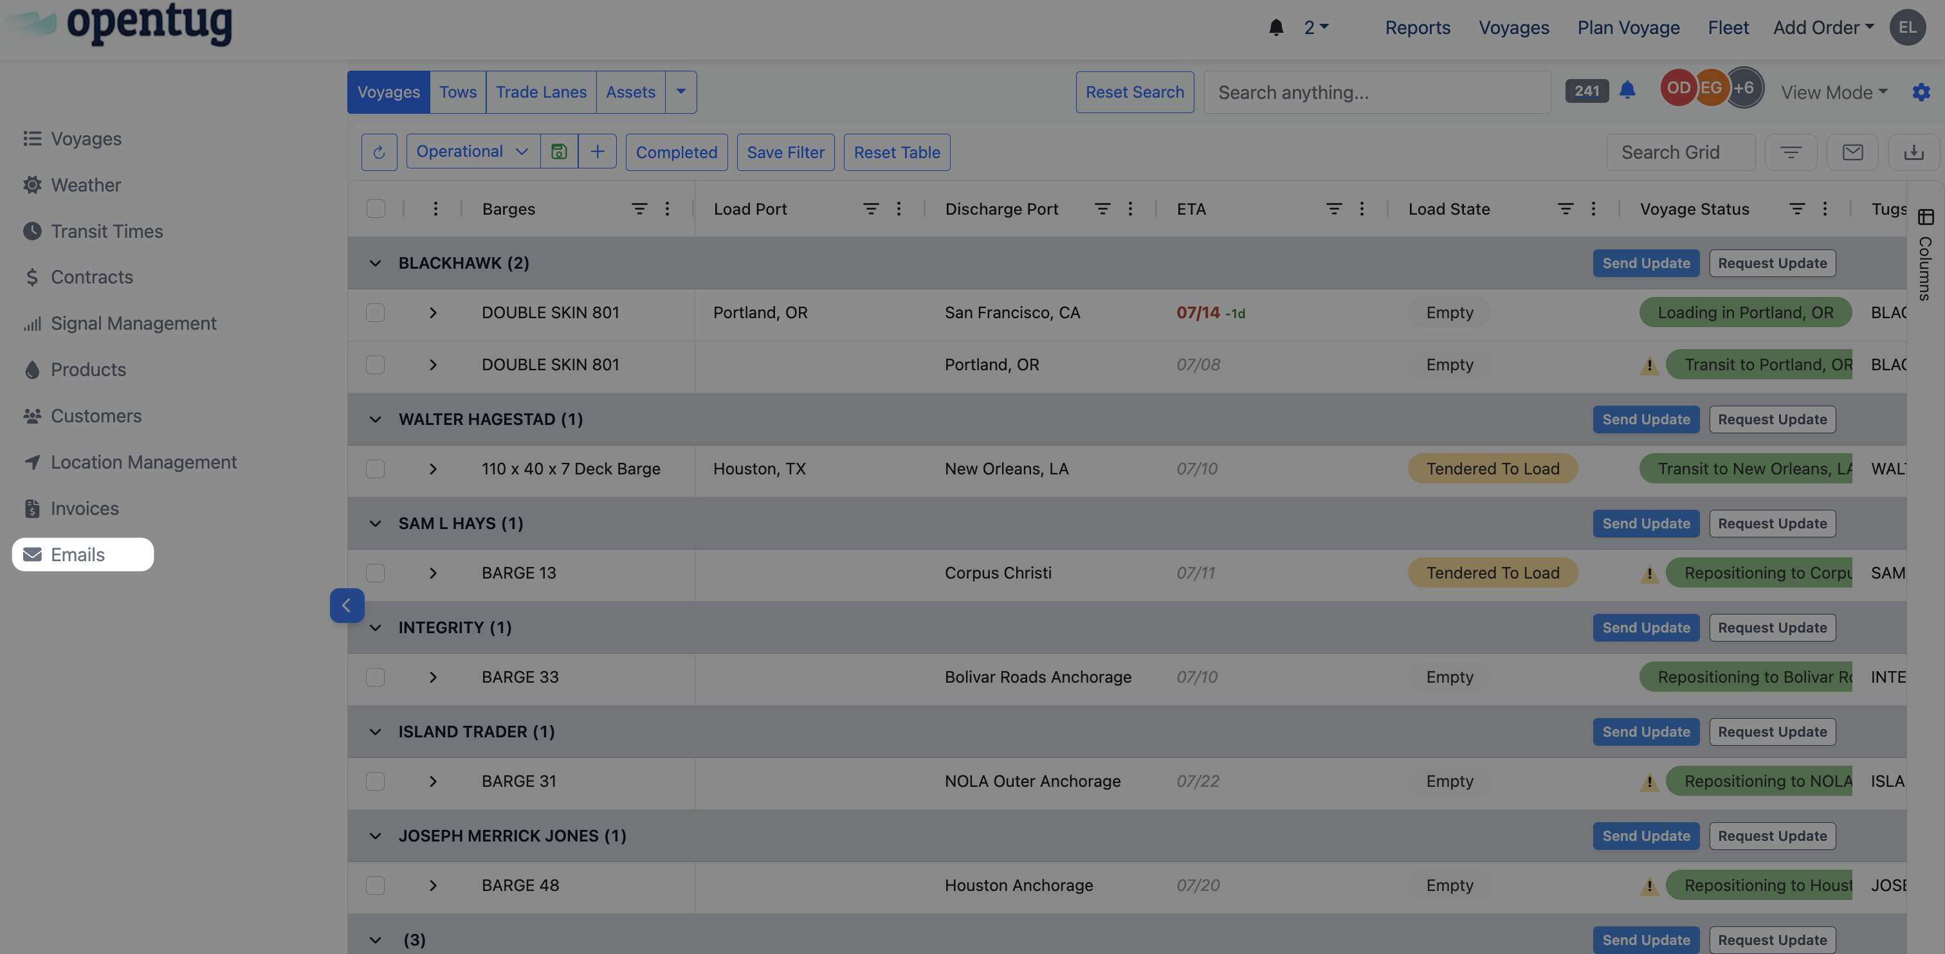
Task: Open the settings gear icon
Action: 1921,92
